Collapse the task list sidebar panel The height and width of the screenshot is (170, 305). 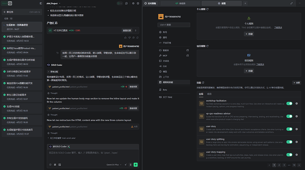41,3
